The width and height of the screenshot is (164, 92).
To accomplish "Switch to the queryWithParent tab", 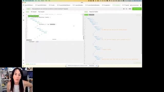I will (x=29, y=5).
